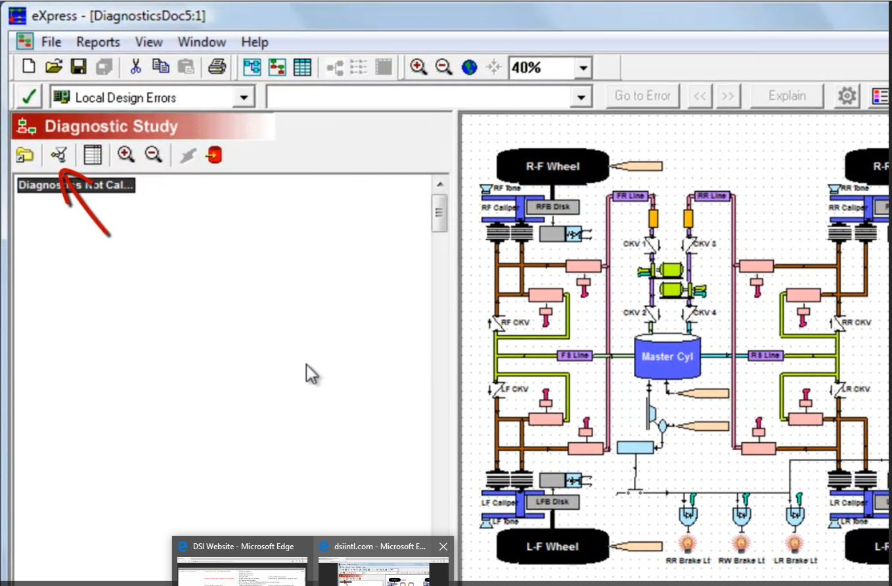Click the table grid icon in Diagnostic Study panel
This screenshot has width=892, height=586.
pyautogui.click(x=93, y=155)
